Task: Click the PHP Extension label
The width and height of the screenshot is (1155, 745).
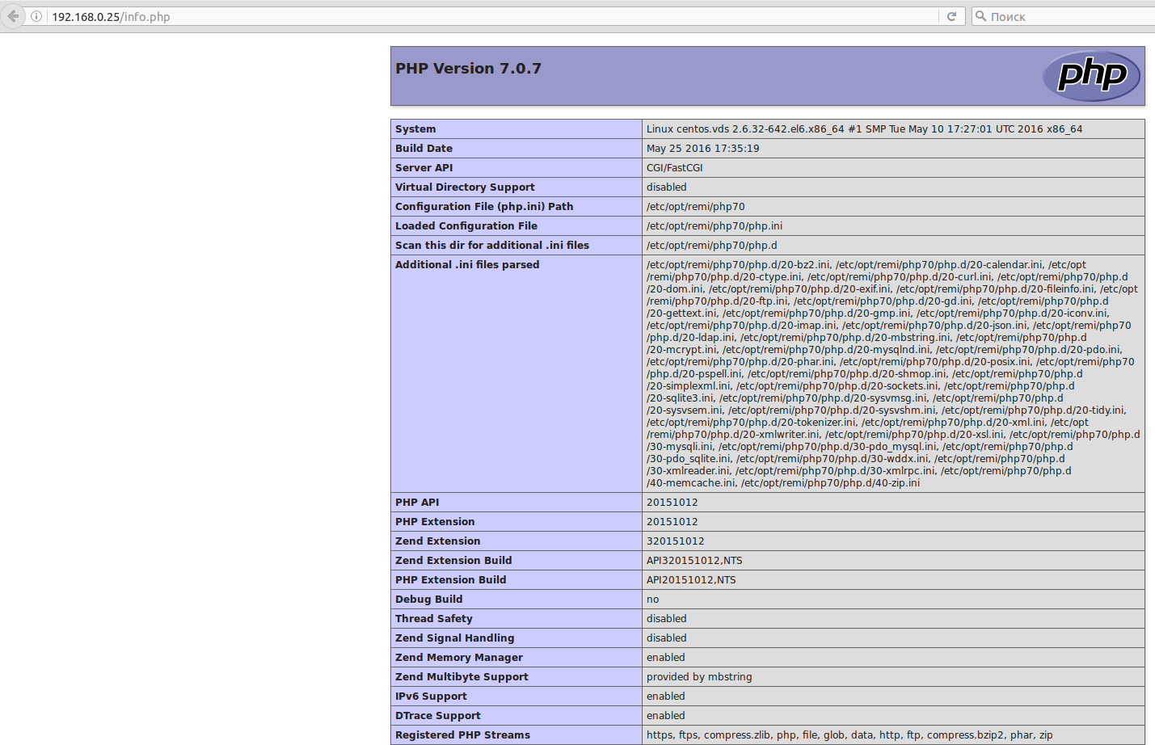Action: 435,522
